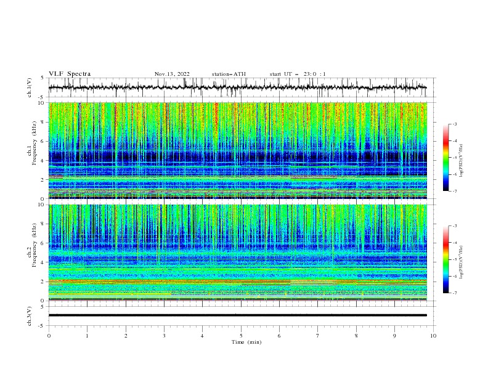This screenshot has width=488, height=377.
Task: Select the ch.1 'Frequency (kHz)' axis label
Action: click(34, 143)
